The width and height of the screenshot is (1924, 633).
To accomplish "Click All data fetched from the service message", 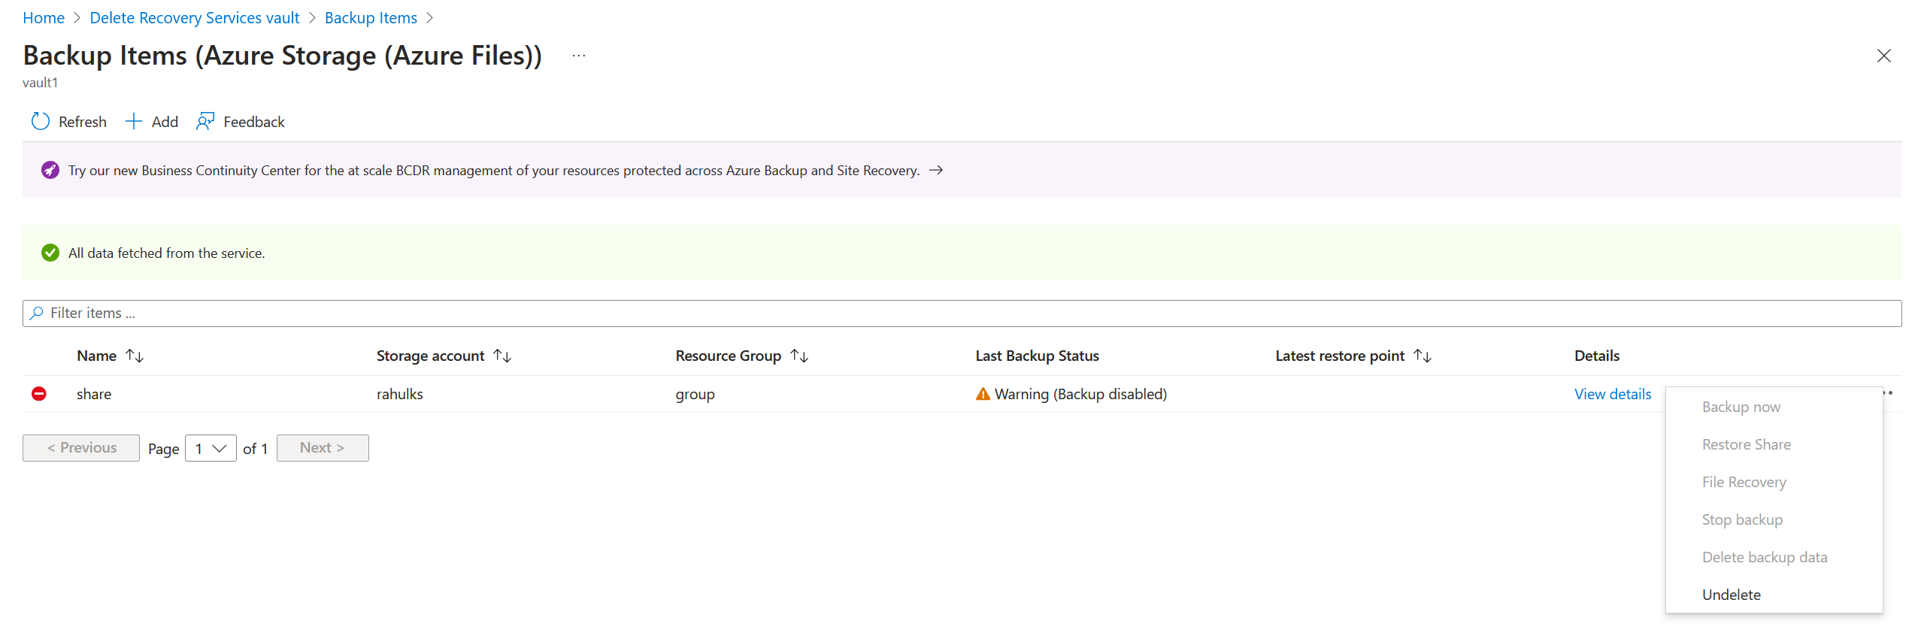I will 166,253.
